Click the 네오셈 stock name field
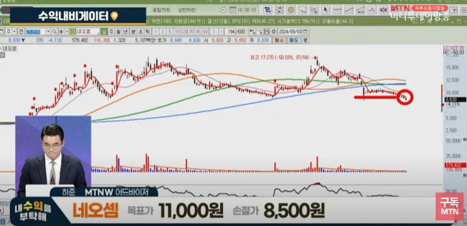467x226 pixels. click(88, 31)
